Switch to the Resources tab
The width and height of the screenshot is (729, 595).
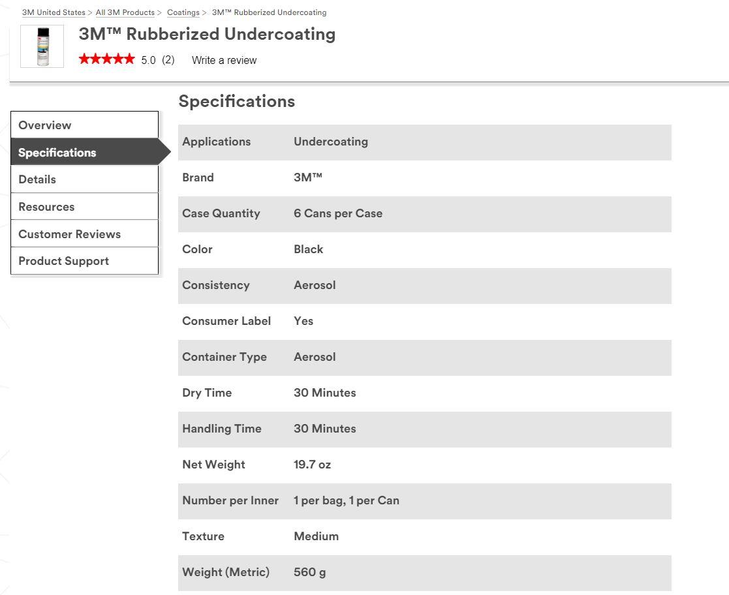[x=85, y=207]
